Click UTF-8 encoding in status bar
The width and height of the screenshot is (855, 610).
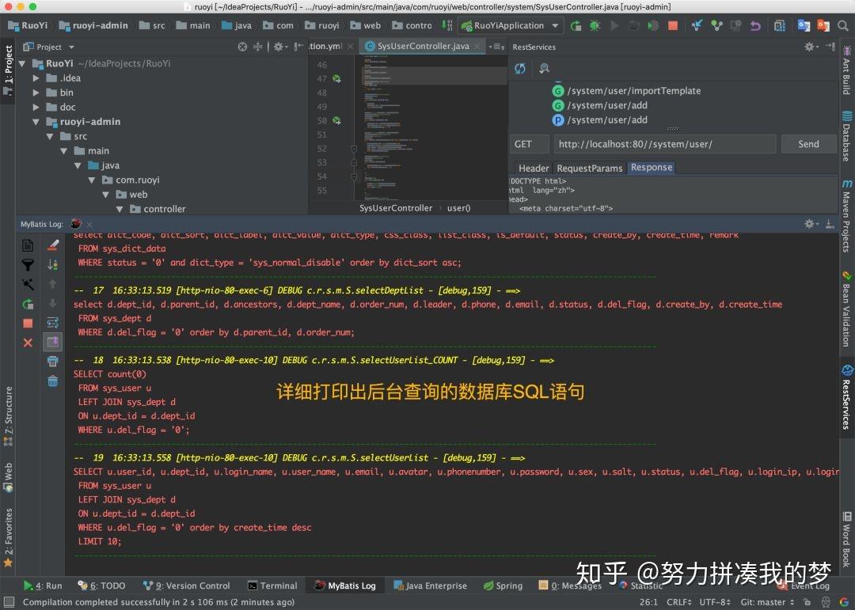[x=715, y=602]
